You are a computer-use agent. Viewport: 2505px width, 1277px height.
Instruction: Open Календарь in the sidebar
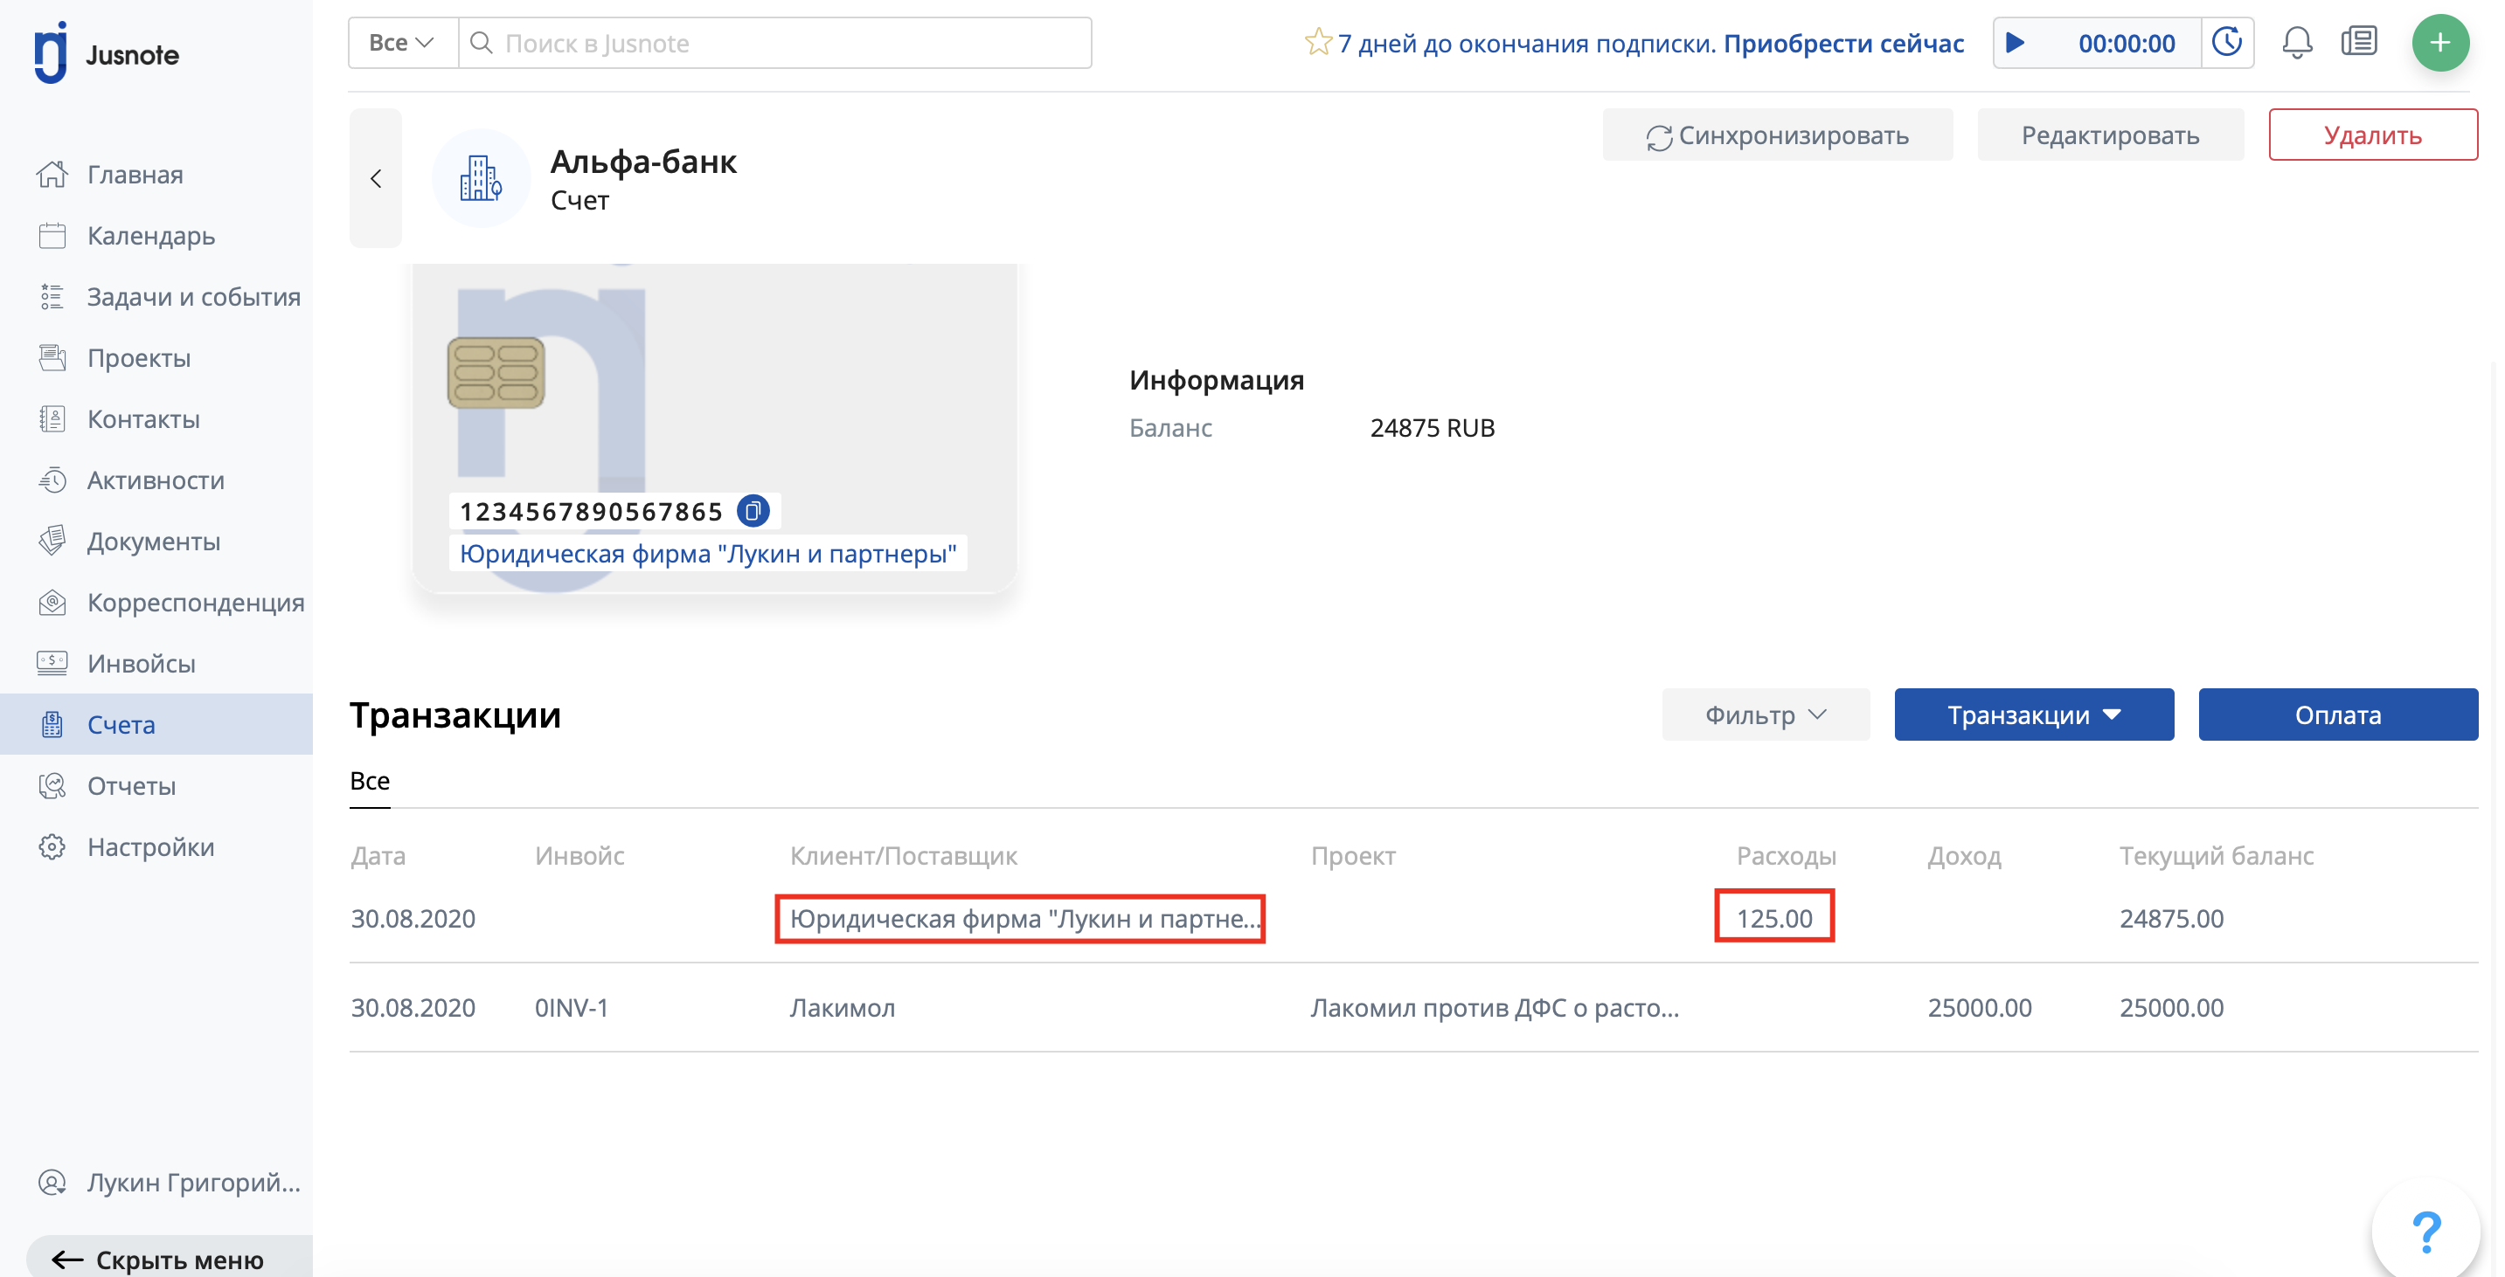pos(150,235)
